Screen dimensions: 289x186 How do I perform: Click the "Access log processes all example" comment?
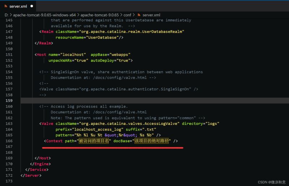83,106
